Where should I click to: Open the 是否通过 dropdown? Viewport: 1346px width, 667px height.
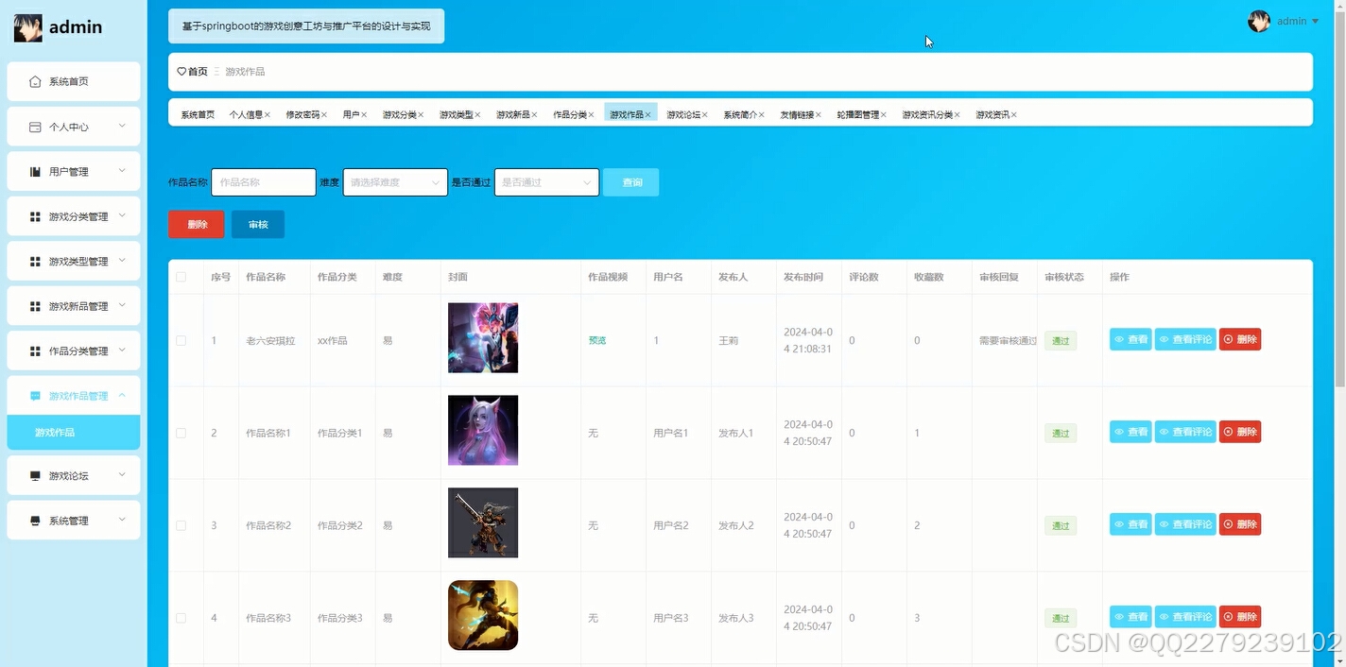[x=546, y=180]
